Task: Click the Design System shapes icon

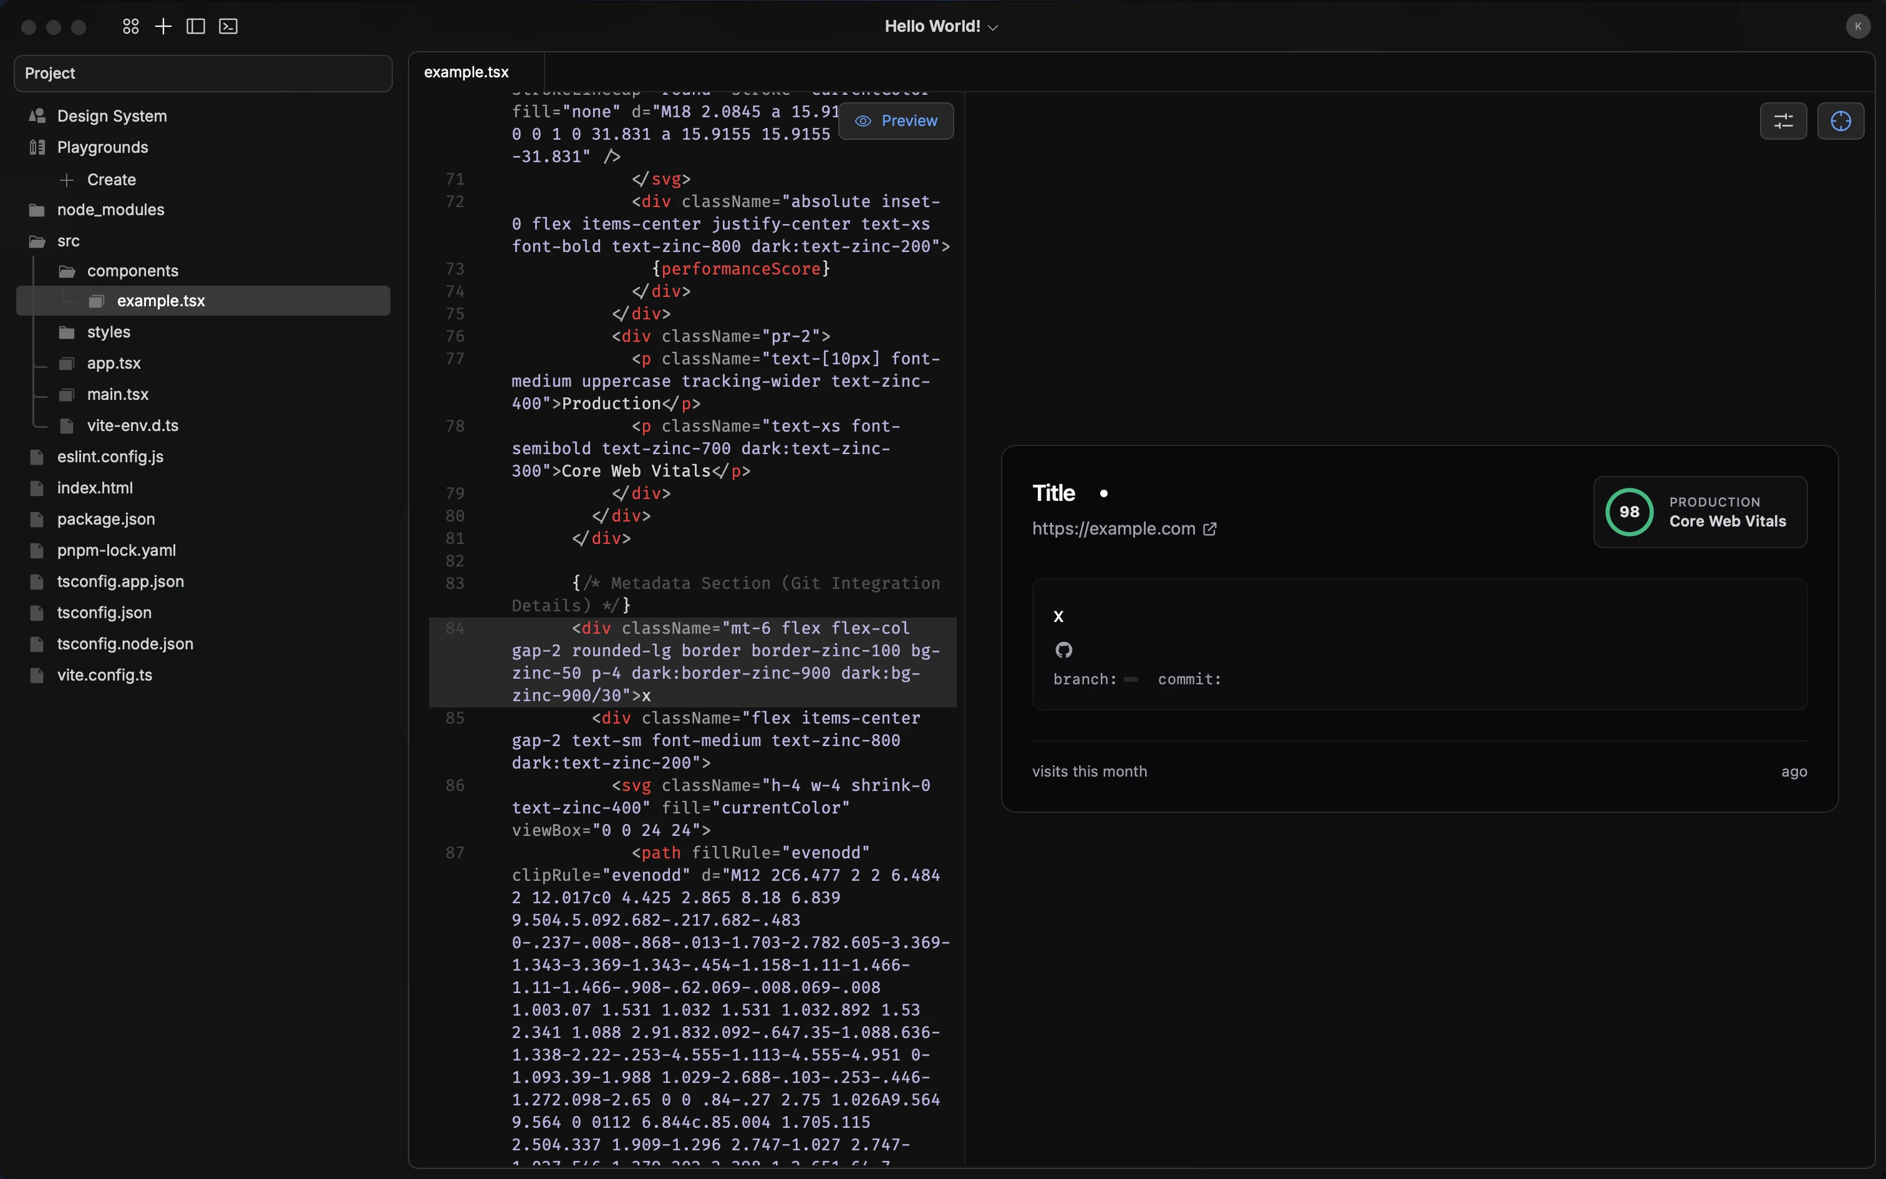Action: (x=37, y=116)
